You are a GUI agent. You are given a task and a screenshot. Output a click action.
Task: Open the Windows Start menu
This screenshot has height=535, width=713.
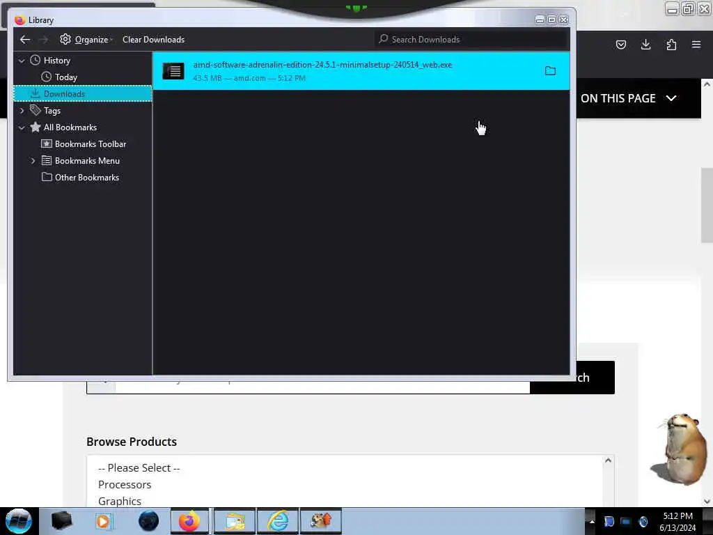click(18, 521)
